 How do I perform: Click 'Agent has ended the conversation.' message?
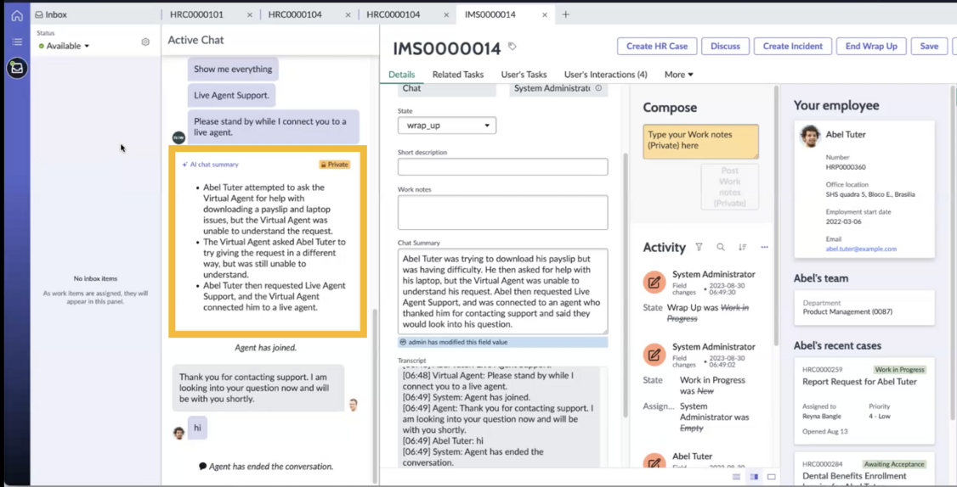[x=266, y=467]
